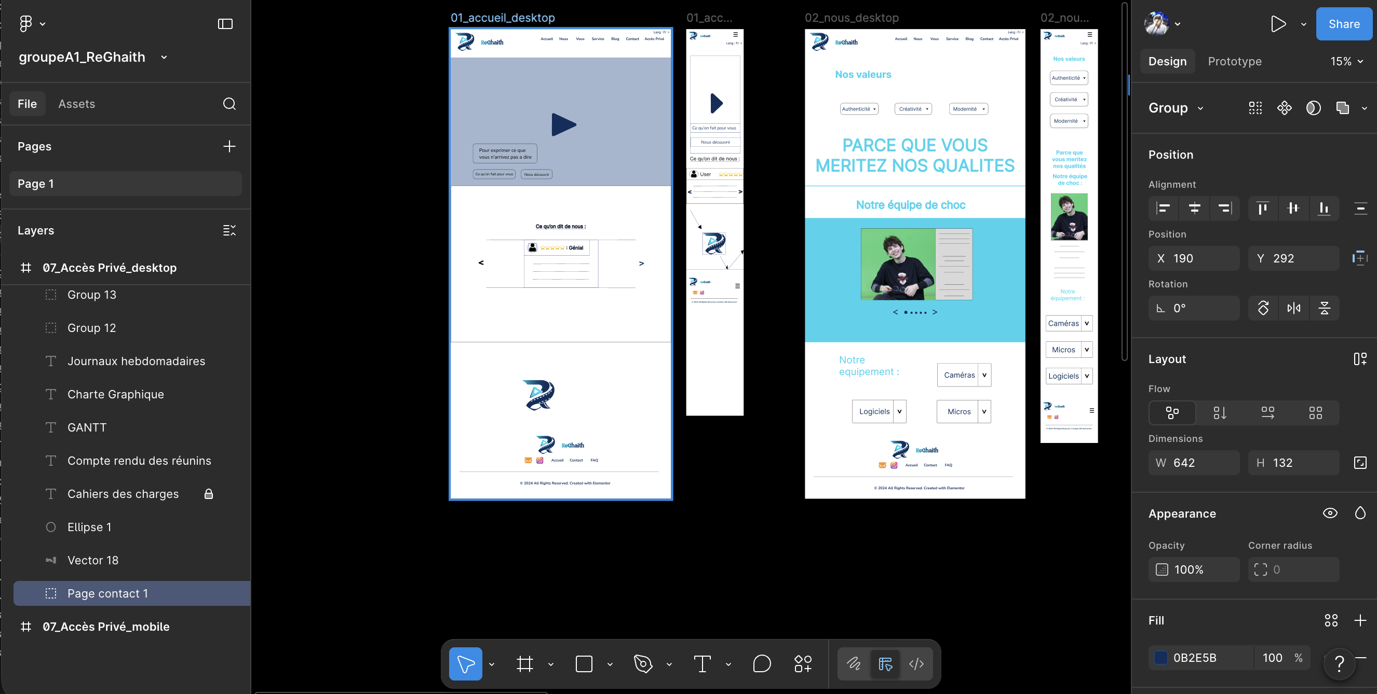The height and width of the screenshot is (694, 1377).
Task: Open the Group type dropdown
Action: click(1200, 108)
